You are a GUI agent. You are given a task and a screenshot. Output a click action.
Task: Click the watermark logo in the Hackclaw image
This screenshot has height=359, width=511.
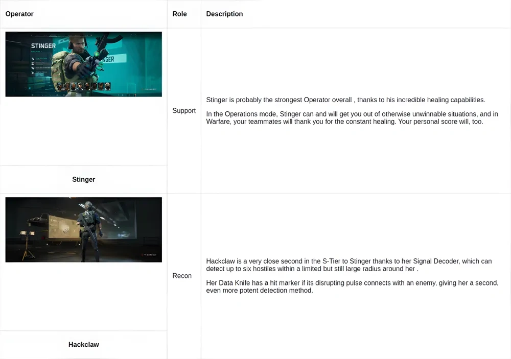point(150,254)
